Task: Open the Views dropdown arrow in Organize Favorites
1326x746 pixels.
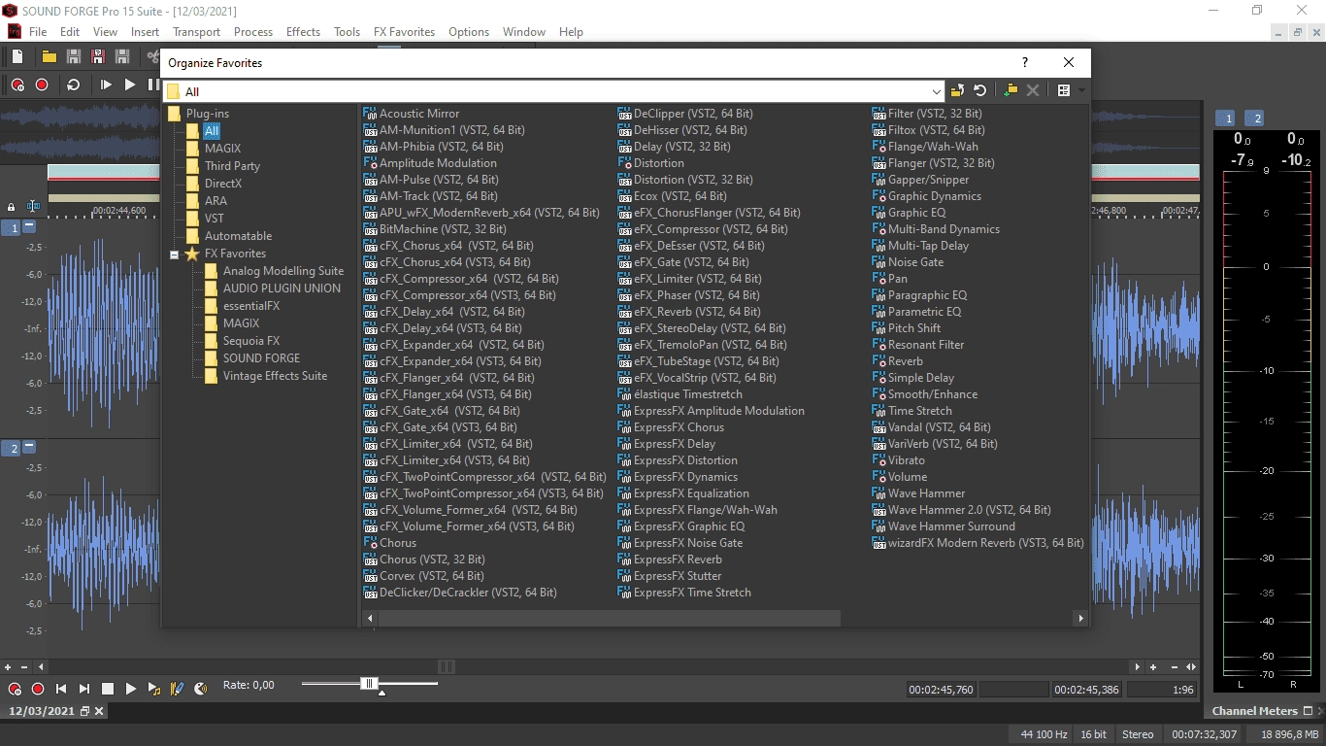Action: click(1081, 90)
